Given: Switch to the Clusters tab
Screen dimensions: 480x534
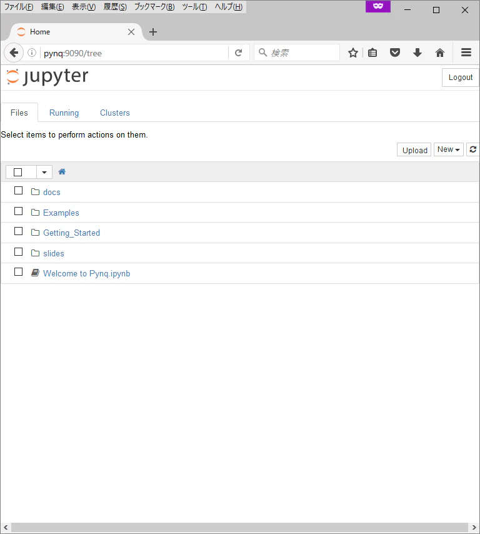Looking at the screenshot, I should tap(115, 113).
